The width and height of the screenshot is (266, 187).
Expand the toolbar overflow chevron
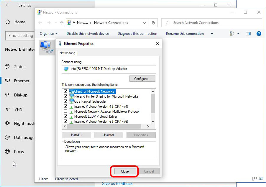coord(211,34)
